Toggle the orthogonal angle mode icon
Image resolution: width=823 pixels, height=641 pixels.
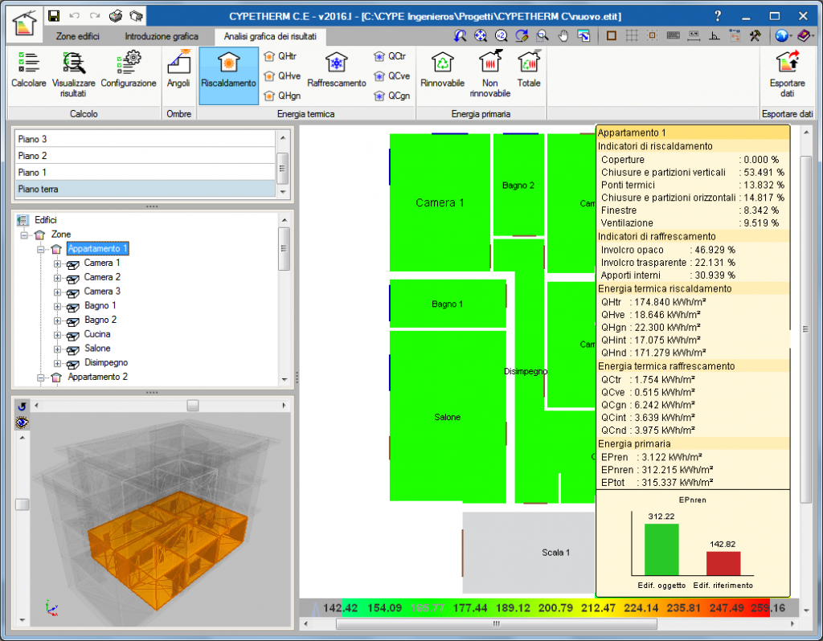point(714,35)
